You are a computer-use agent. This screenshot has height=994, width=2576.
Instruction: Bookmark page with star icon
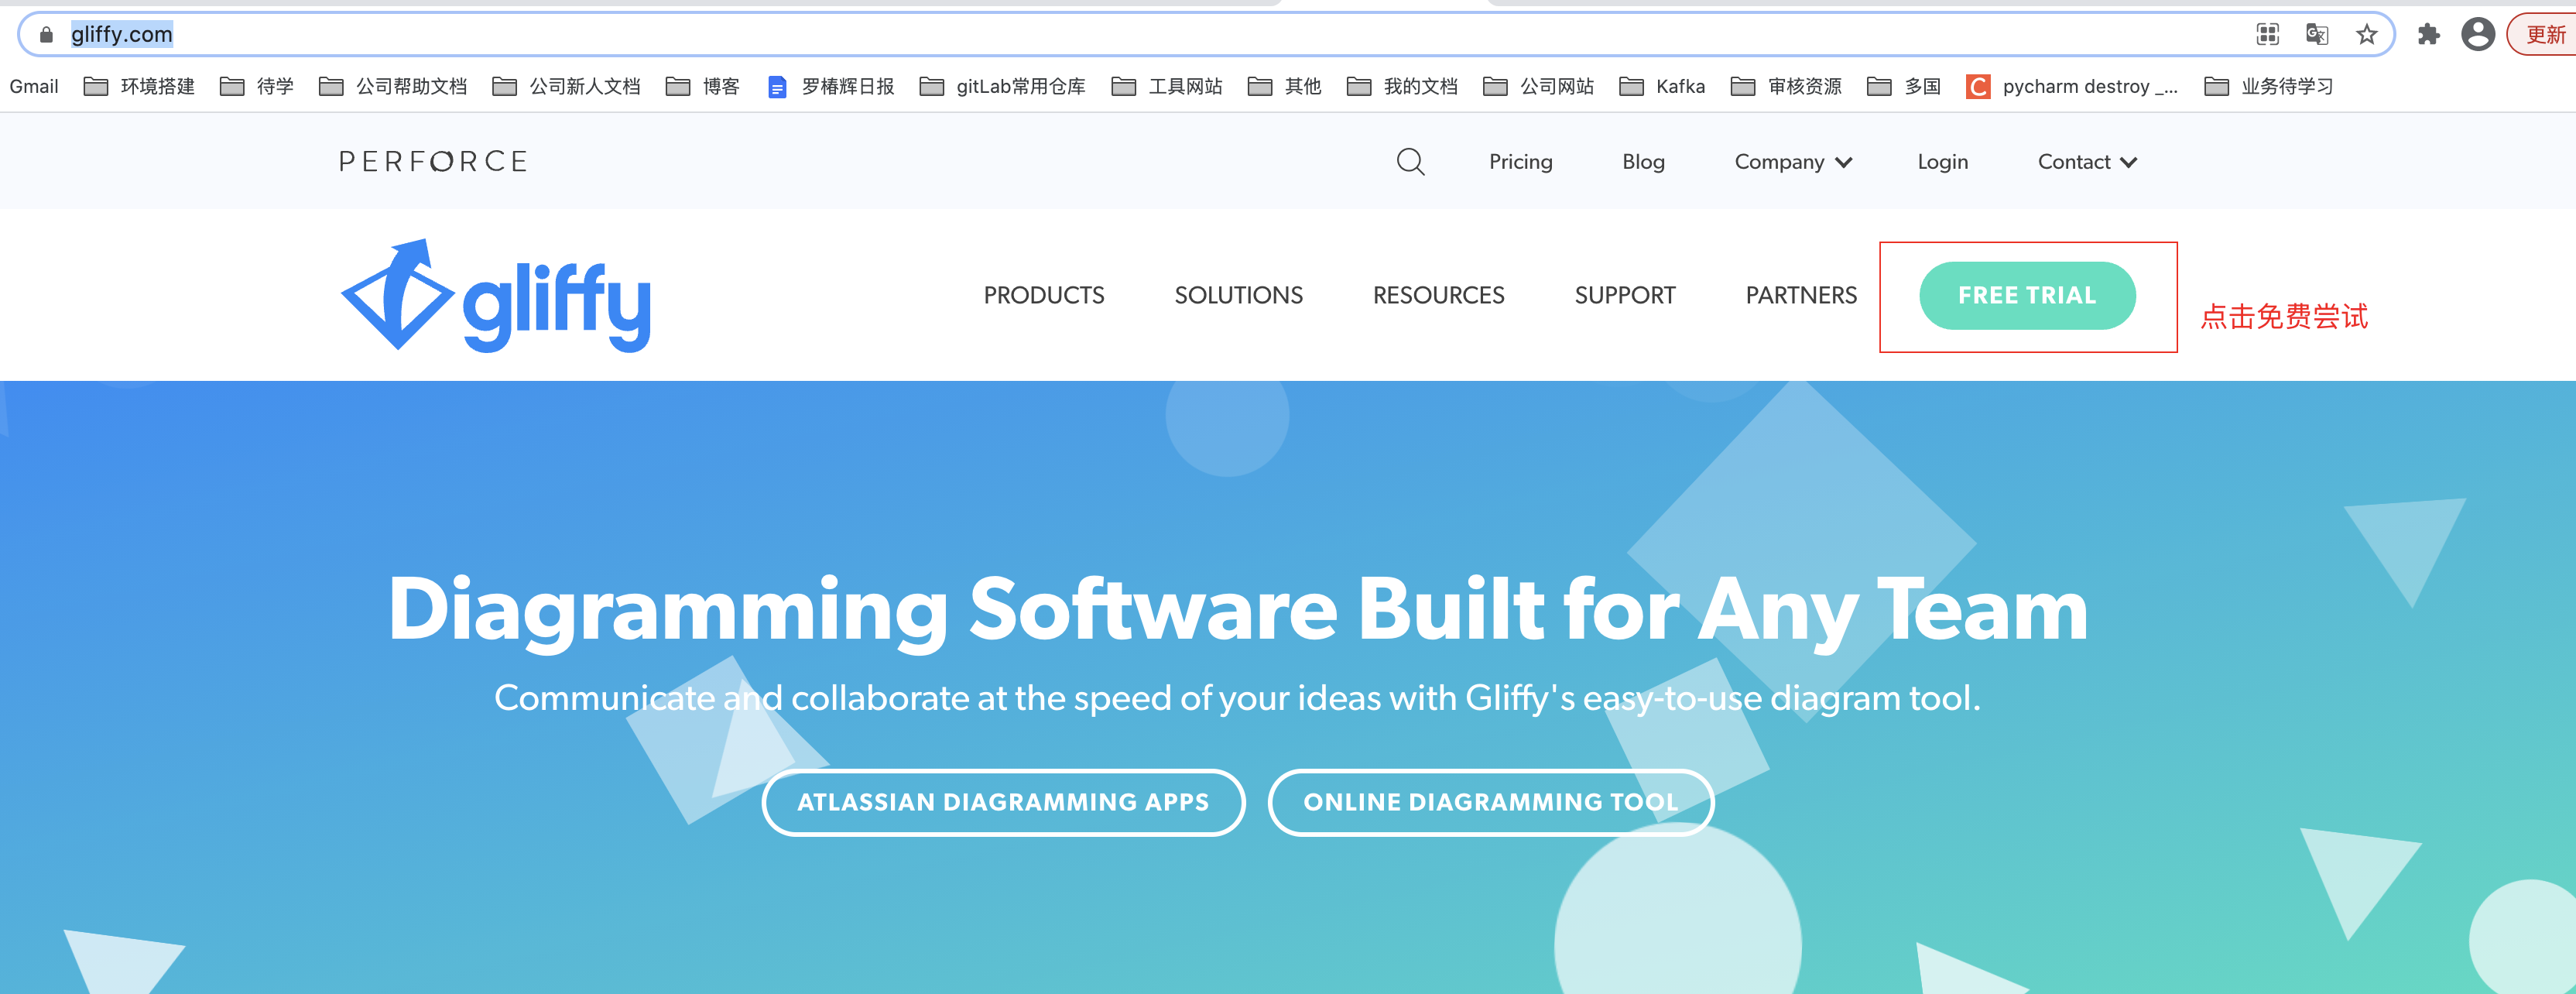(x=2366, y=35)
